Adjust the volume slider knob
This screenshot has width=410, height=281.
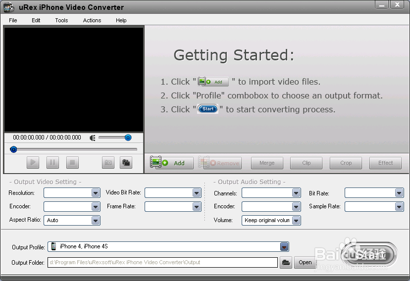pos(128,138)
